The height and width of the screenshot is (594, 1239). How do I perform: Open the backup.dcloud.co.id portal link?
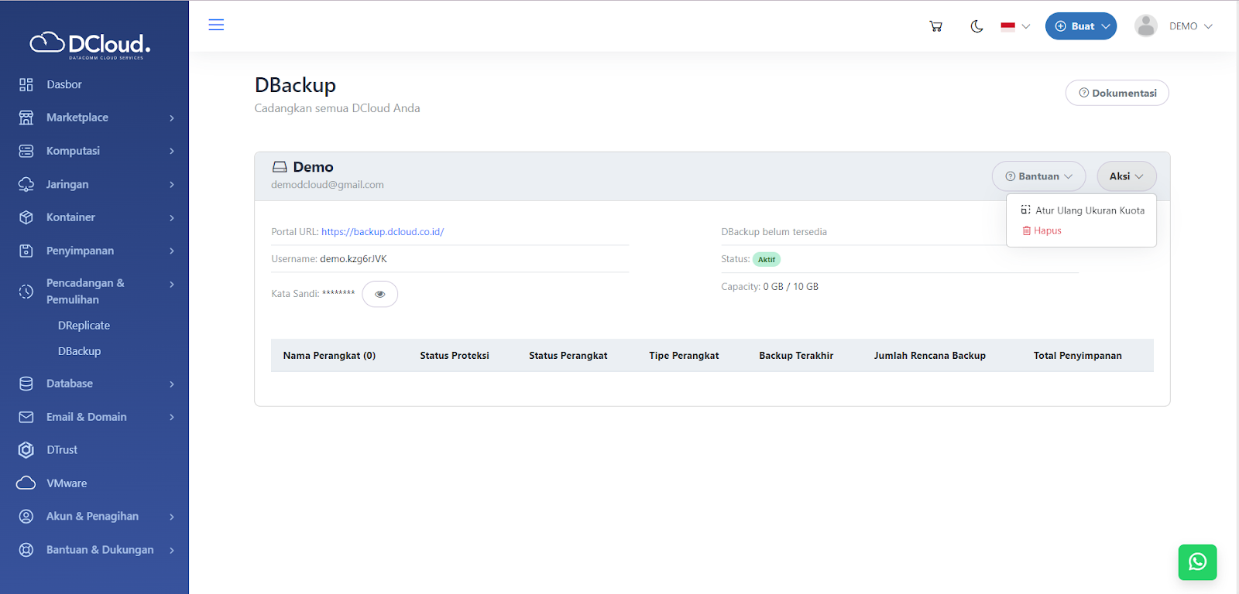coord(383,232)
